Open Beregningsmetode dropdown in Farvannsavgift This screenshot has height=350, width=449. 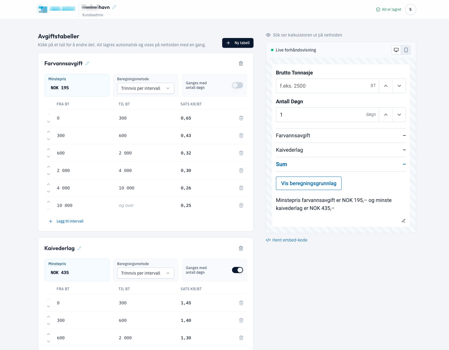[x=146, y=88]
